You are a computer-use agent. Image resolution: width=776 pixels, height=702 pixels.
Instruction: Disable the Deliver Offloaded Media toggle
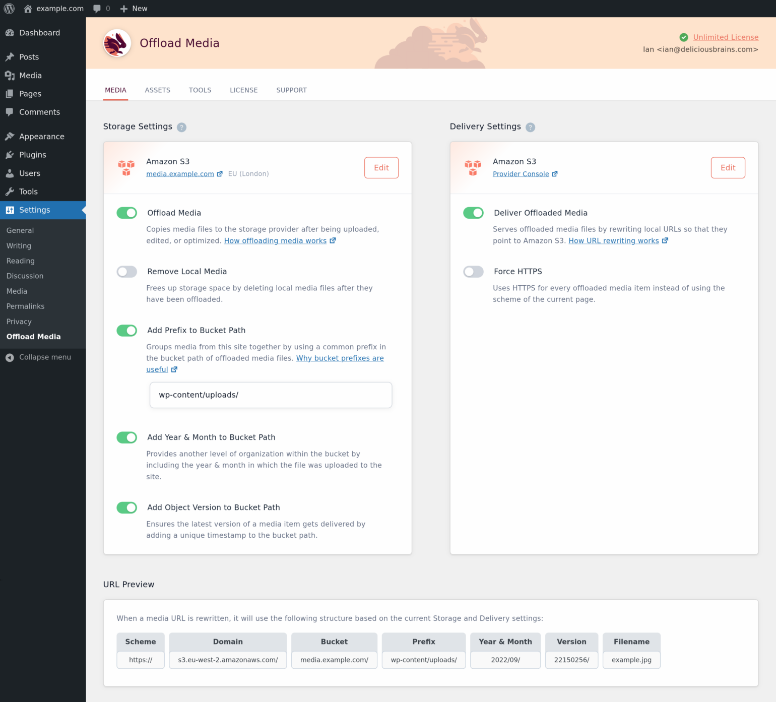tap(474, 213)
